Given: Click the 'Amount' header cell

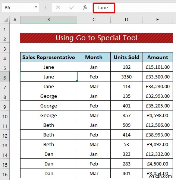Looking at the screenshot, I should 158,57.
